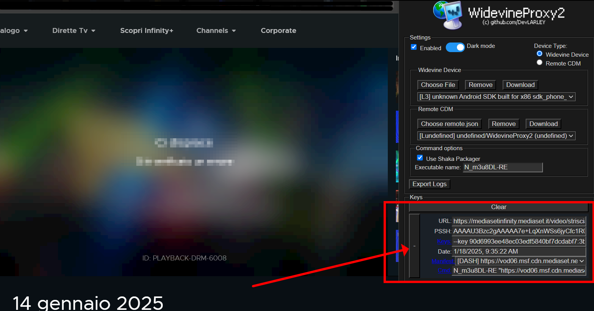Screen dimensions: 594x311
Task: Open the [L3] unknown Android SDK device dropdown
Action: [x=496, y=97]
